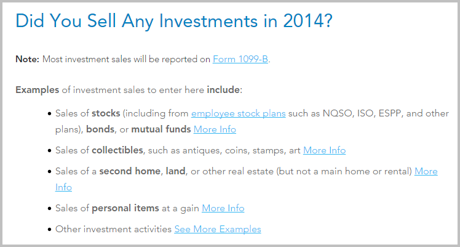Click the bold 'Examples' word
Screen dimensions: 460x247
coord(38,90)
